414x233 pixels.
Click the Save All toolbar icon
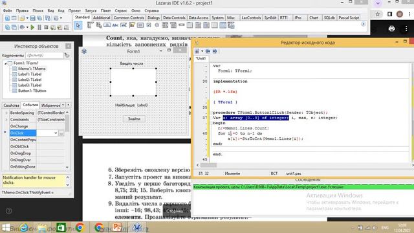(39, 18)
